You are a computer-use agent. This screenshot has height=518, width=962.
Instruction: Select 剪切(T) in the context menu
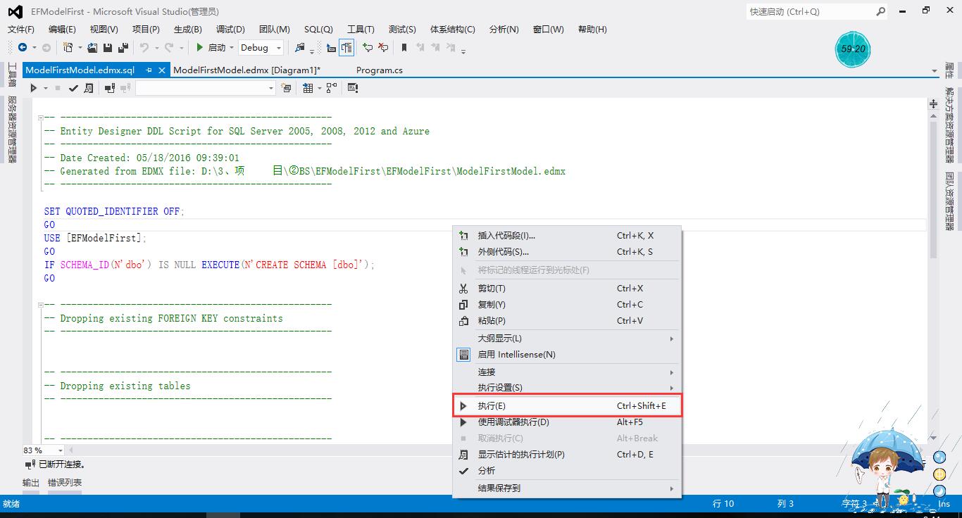[567, 289]
